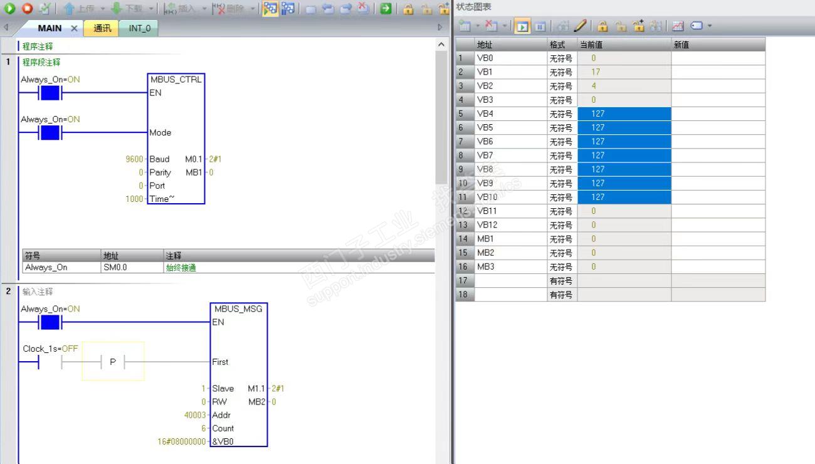Click the 格式 column header

tap(562, 45)
